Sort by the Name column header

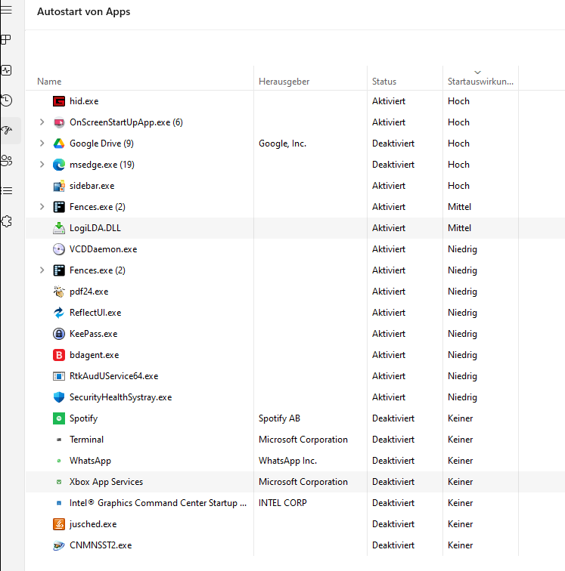[49, 82]
